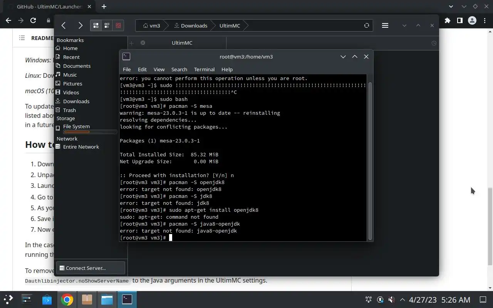Go back in the file manager

pos(64,25)
